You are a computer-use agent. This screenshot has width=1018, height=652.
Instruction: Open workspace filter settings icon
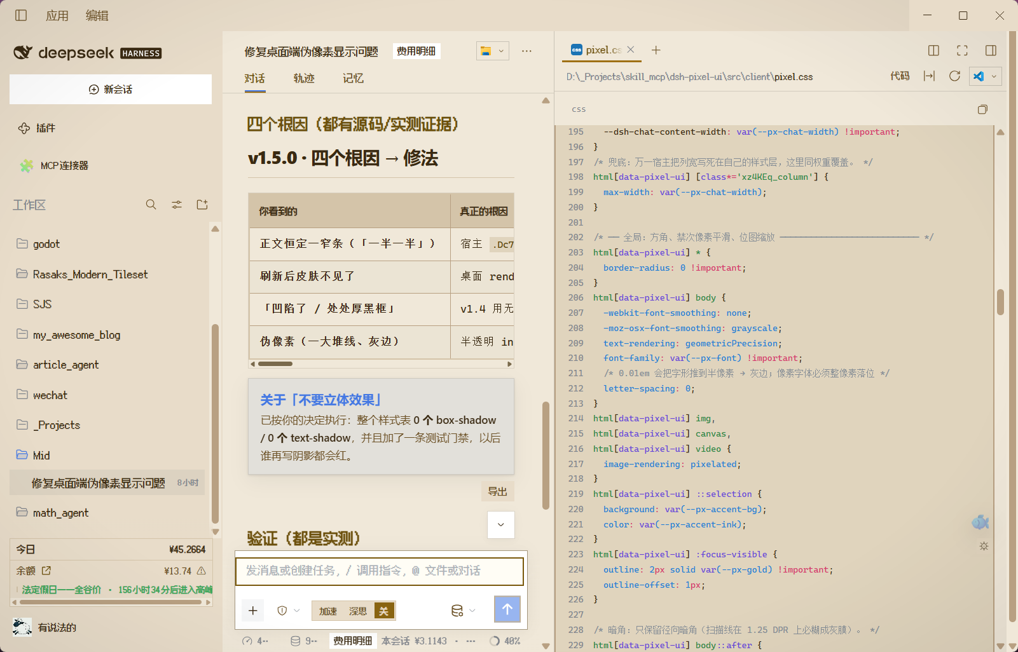pyautogui.click(x=177, y=205)
